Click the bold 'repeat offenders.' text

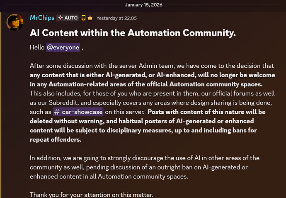pos(56,139)
